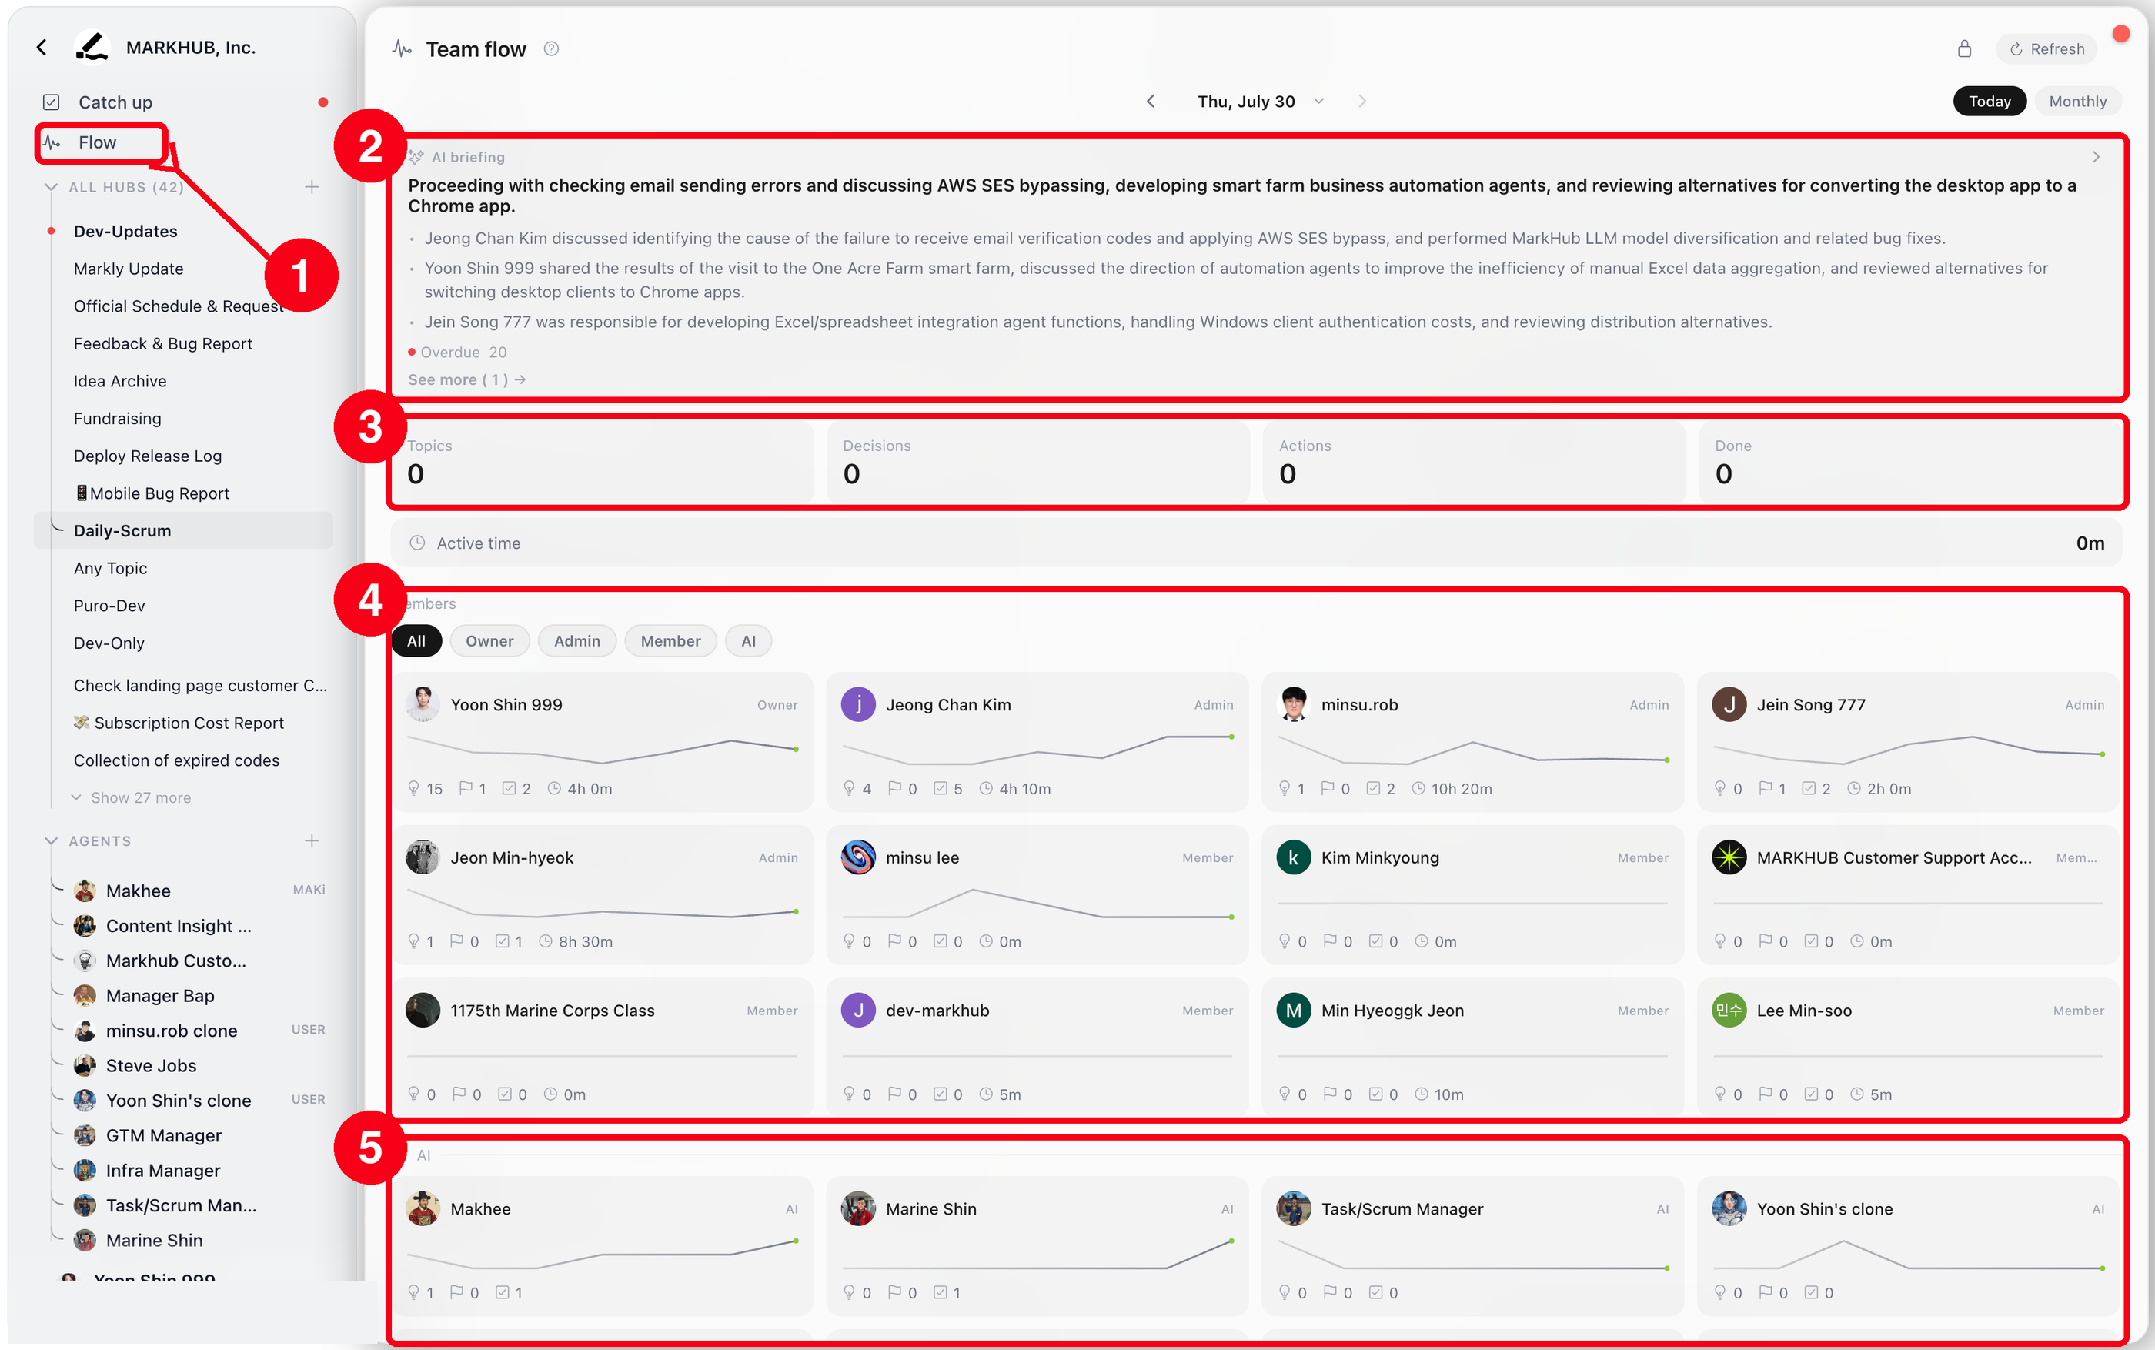Open the Subscription Cost Report hub

(179, 722)
